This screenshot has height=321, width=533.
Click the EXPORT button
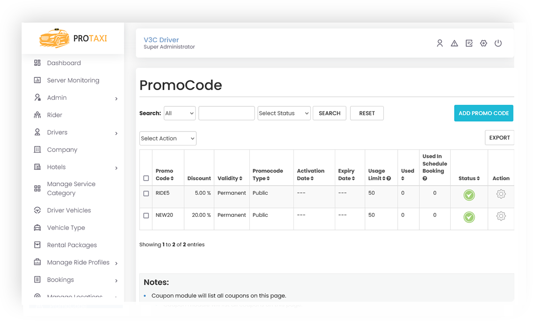(x=499, y=138)
